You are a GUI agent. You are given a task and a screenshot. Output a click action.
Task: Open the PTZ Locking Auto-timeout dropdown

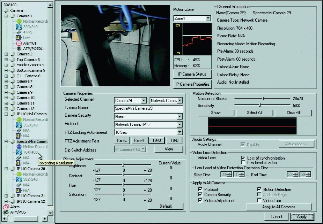click(179, 132)
